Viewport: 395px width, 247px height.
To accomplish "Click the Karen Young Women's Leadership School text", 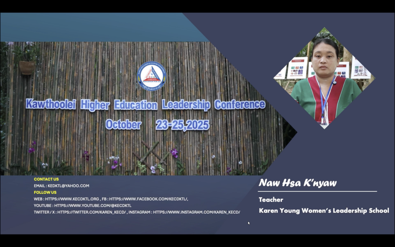I will pyautogui.click(x=324, y=210).
